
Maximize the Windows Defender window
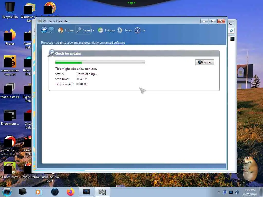click(213, 21)
